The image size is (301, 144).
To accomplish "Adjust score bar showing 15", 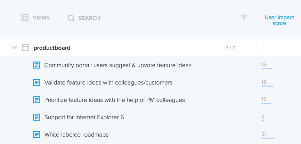I will [x=267, y=69].
